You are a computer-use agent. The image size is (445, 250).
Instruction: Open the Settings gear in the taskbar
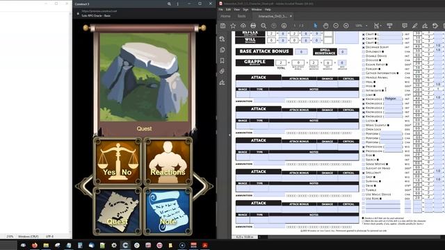tap(114, 245)
